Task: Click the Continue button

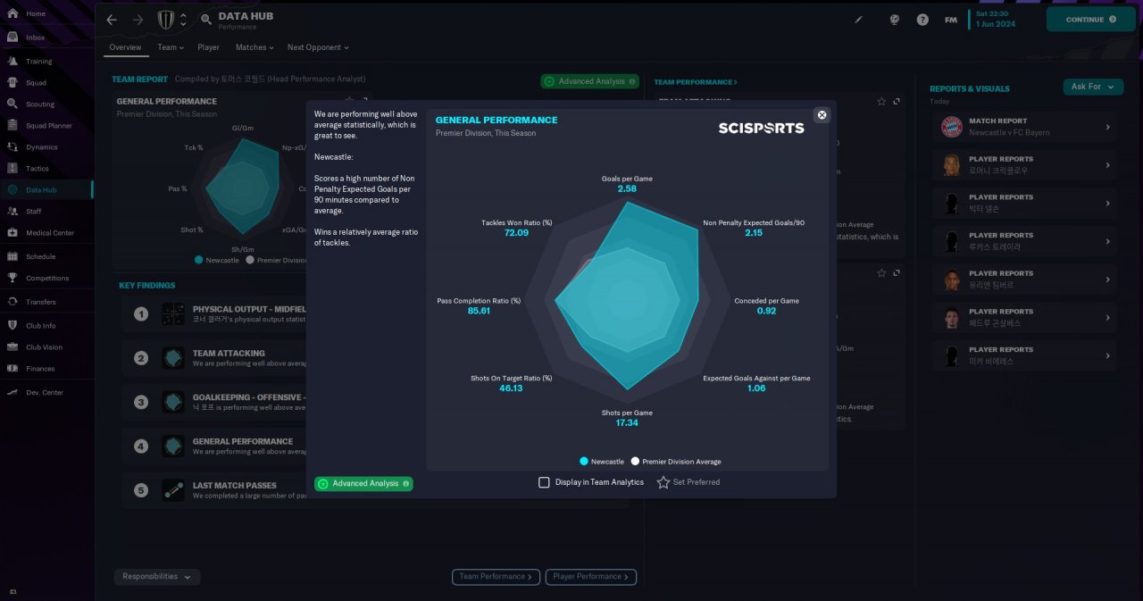Action: click(x=1090, y=19)
